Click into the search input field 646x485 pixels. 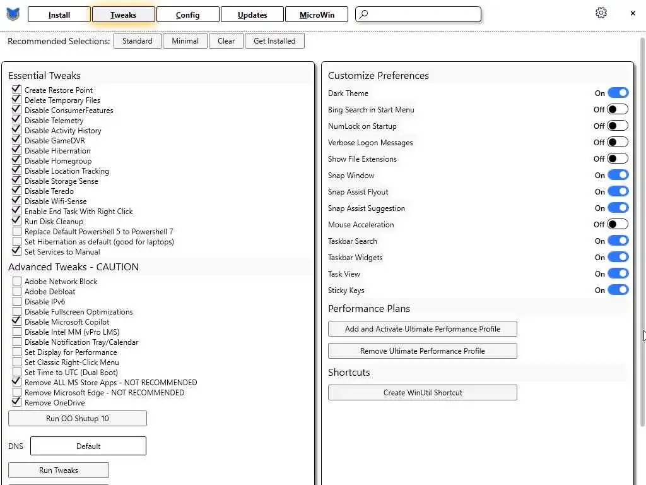pyautogui.click(x=418, y=14)
